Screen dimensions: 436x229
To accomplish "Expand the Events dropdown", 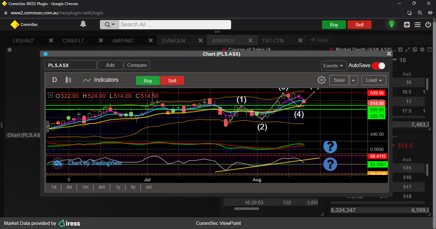I will [x=334, y=66].
